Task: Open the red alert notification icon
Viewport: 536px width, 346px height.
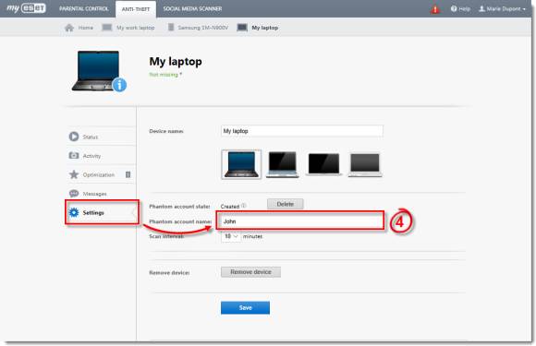Action: click(x=435, y=9)
